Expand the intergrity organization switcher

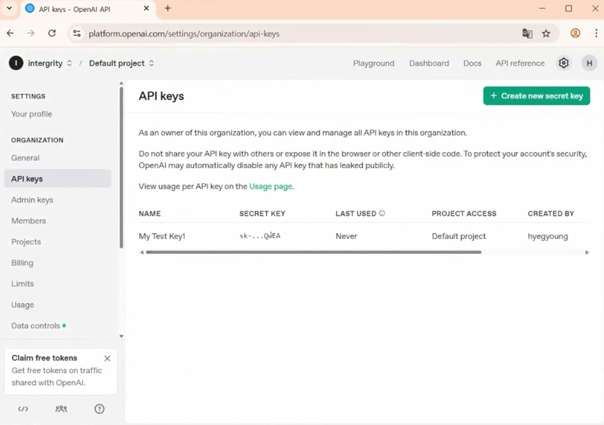pyautogui.click(x=69, y=63)
